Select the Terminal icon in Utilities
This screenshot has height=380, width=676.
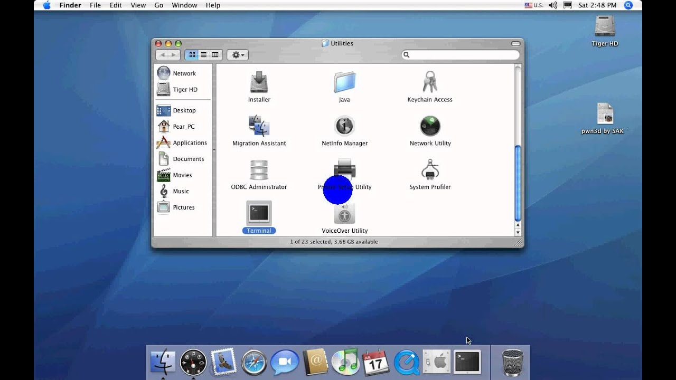[259, 213]
